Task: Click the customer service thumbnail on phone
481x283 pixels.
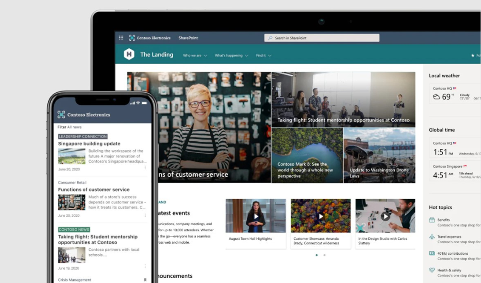Action: point(72,203)
